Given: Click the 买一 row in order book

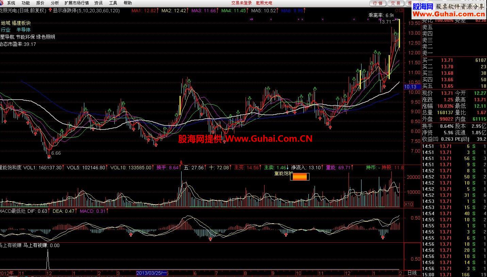Looking at the screenshot, I should (454, 60).
